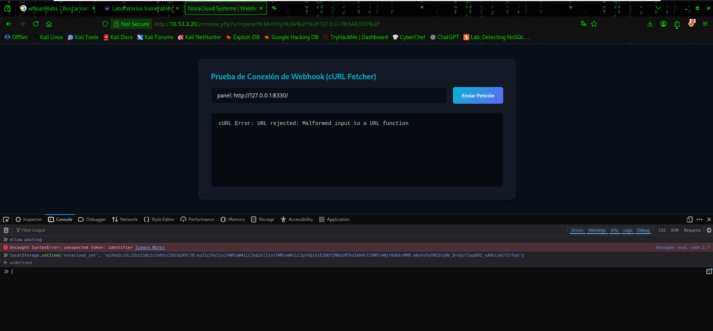The height and width of the screenshot is (331, 713).
Task: Click the Not Secure connection indicator
Action: 132,24
